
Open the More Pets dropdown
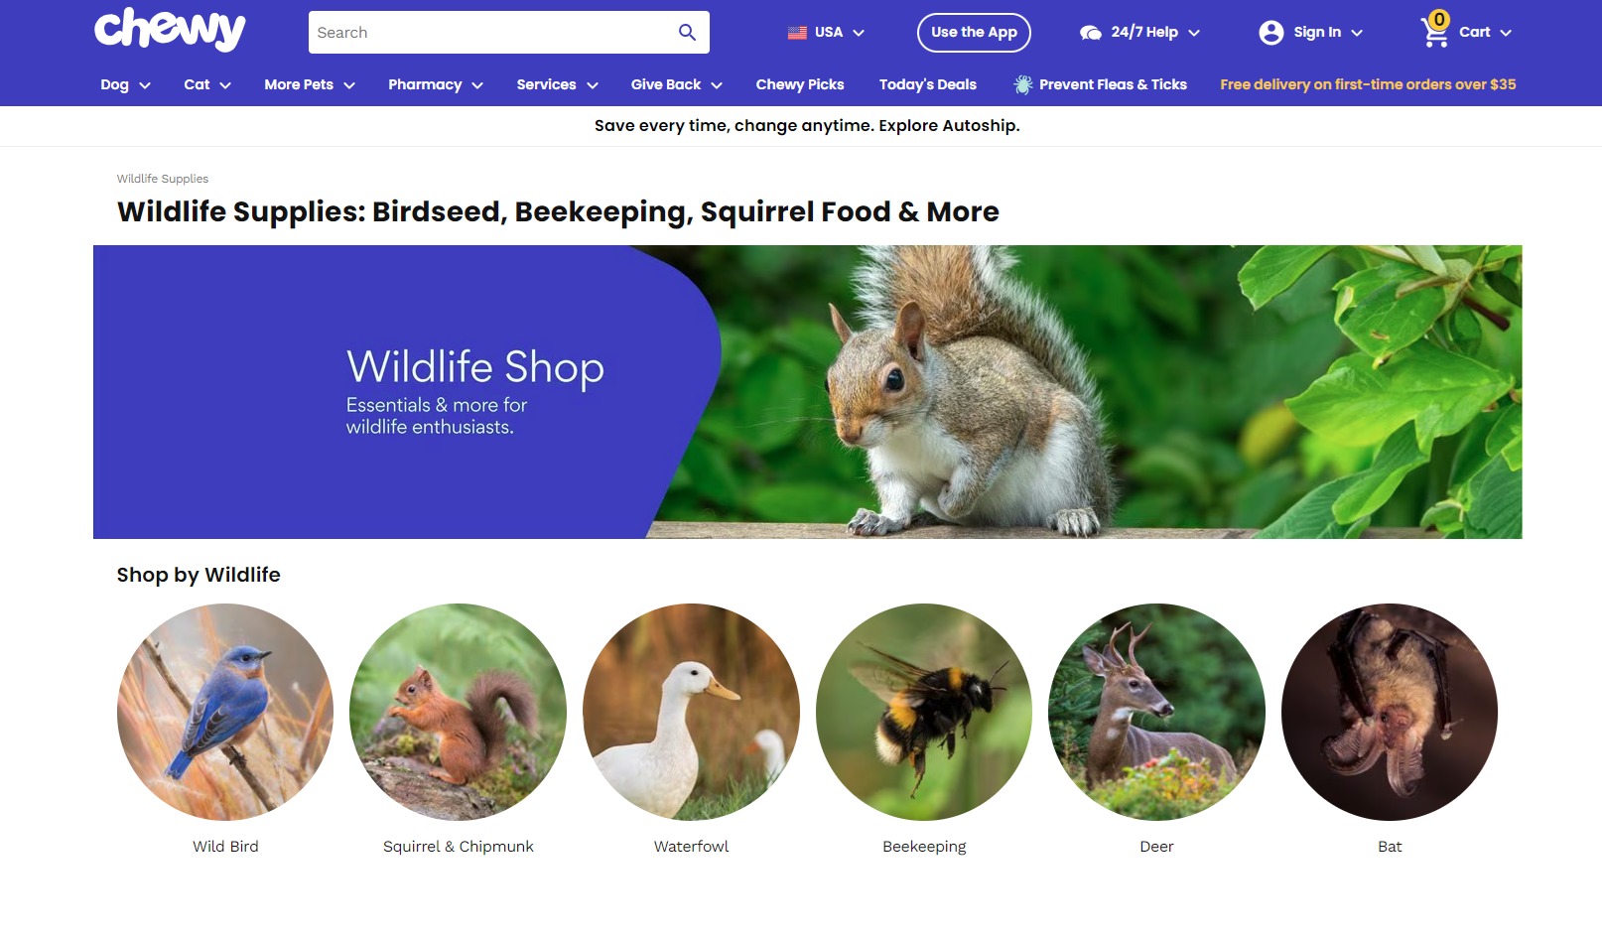(x=310, y=85)
